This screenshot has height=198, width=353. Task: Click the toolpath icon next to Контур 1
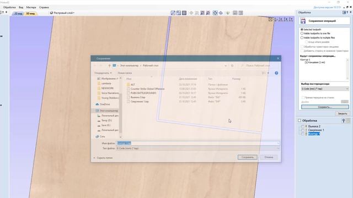(306, 134)
